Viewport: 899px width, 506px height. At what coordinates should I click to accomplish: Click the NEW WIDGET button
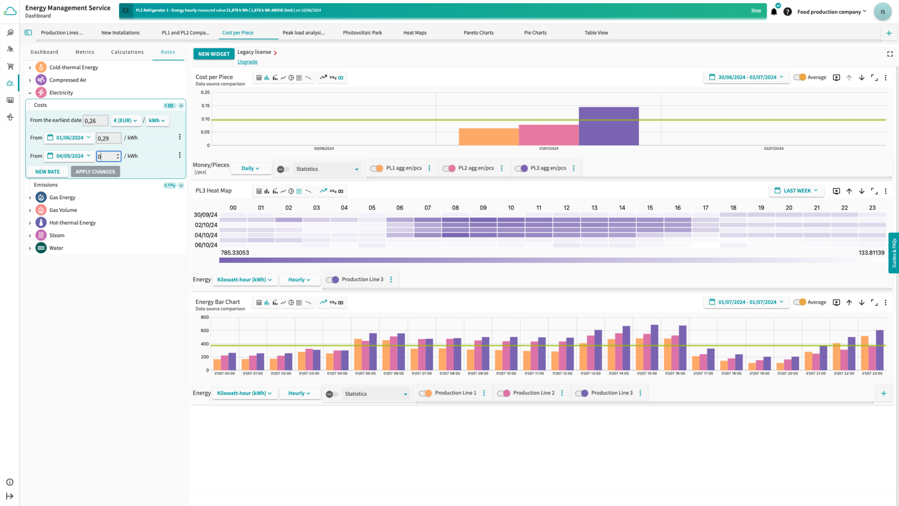tap(214, 54)
